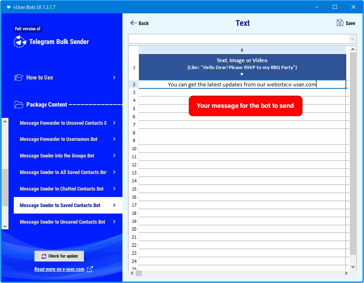Select row 2 header number
364x283 pixels.
tap(134, 84)
